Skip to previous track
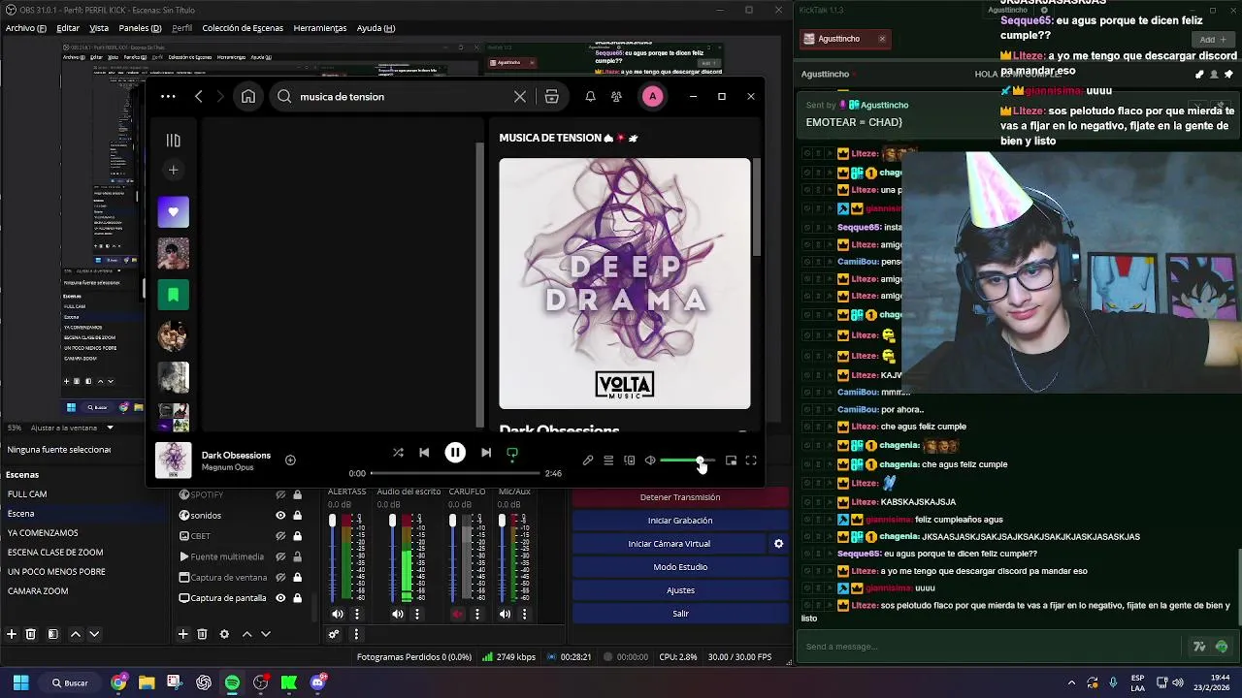The height and width of the screenshot is (698, 1242). pos(424,453)
